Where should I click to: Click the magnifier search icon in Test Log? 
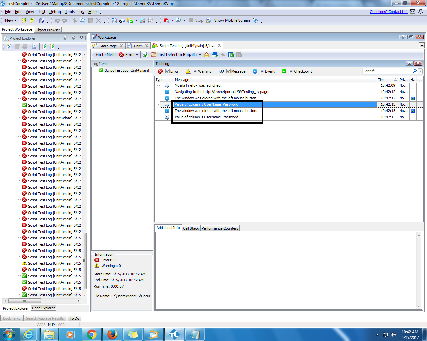(x=415, y=71)
